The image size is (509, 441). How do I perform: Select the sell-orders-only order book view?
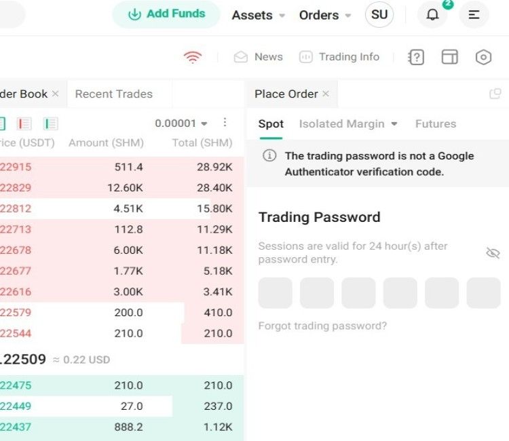coord(25,123)
